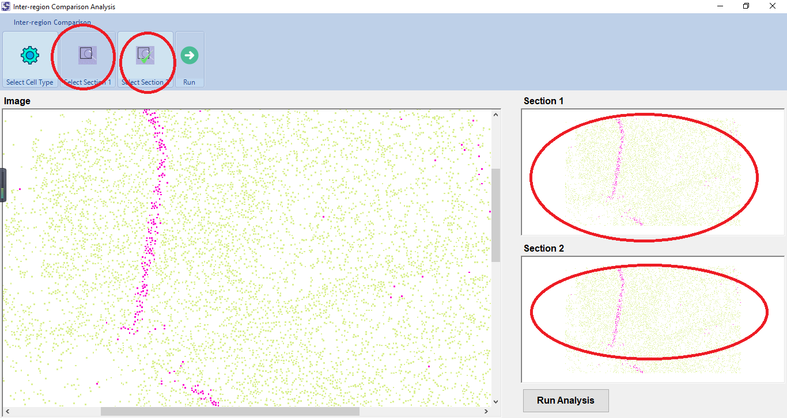Click the Run Analysis button

[x=565, y=400]
